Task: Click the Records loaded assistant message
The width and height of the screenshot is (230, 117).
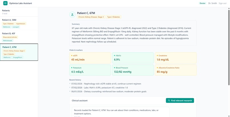Action: click(x=121, y=112)
